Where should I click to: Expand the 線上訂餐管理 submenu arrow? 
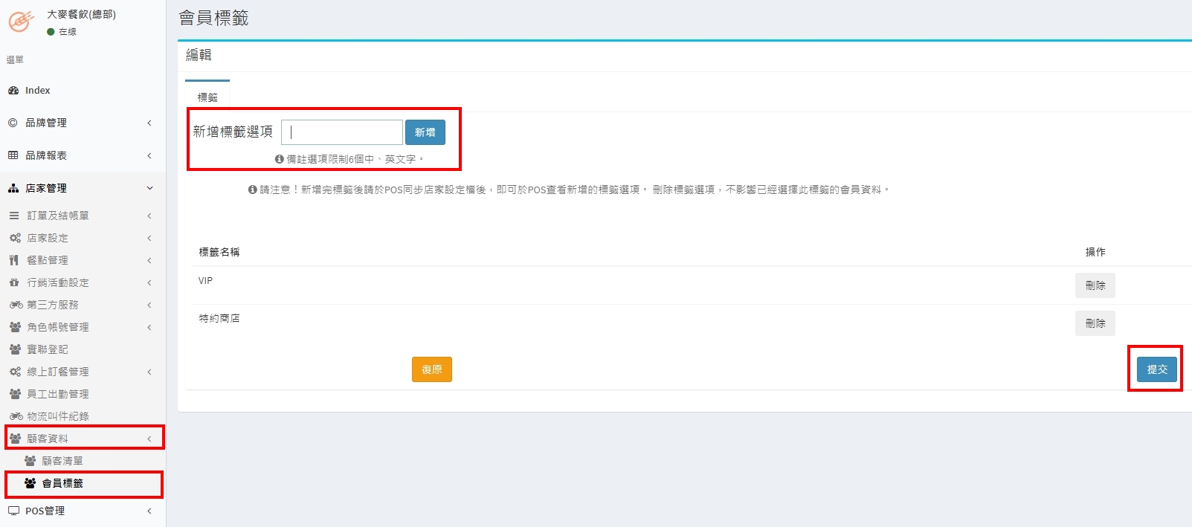149,372
